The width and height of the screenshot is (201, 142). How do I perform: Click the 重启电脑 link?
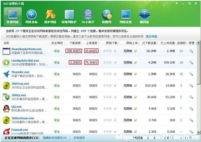tap(151, 36)
